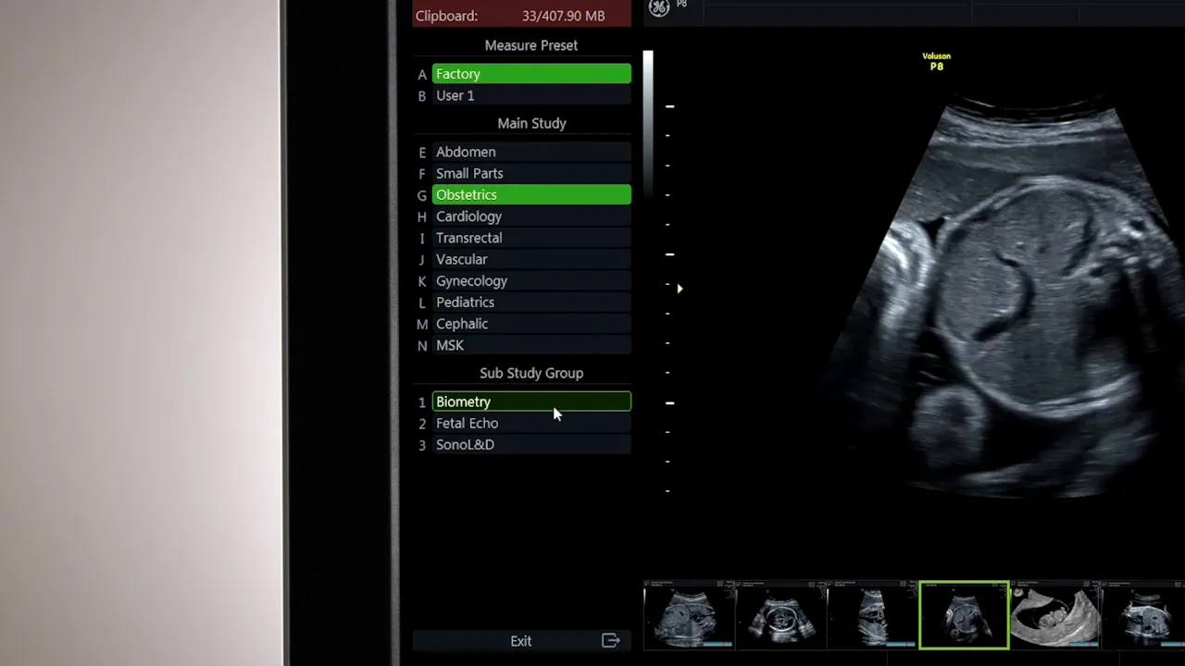Click the TGC arrow indicator beside the slider

click(x=680, y=289)
